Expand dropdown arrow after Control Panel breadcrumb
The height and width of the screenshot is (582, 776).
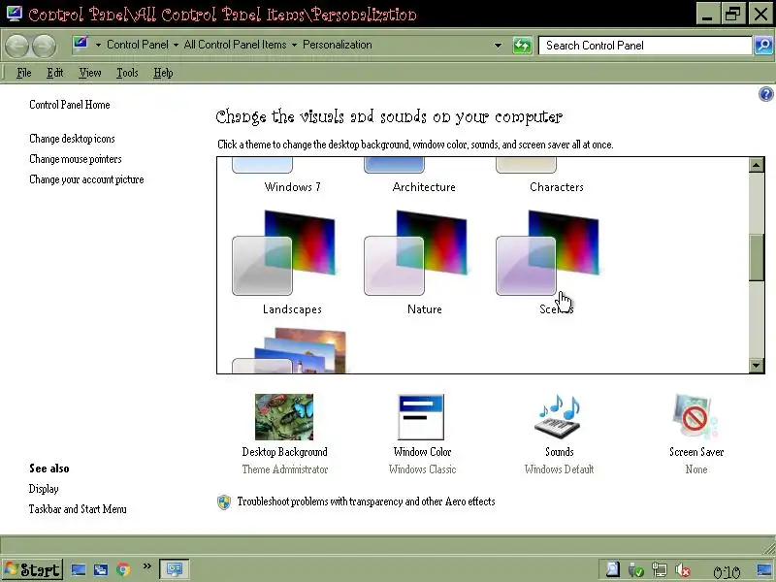pyautogui.click(x=176, y=45)
